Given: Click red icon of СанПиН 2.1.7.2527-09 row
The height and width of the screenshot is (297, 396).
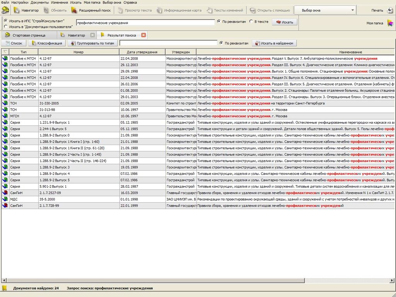Looking at the screenshot, I should tap(5, 193).
